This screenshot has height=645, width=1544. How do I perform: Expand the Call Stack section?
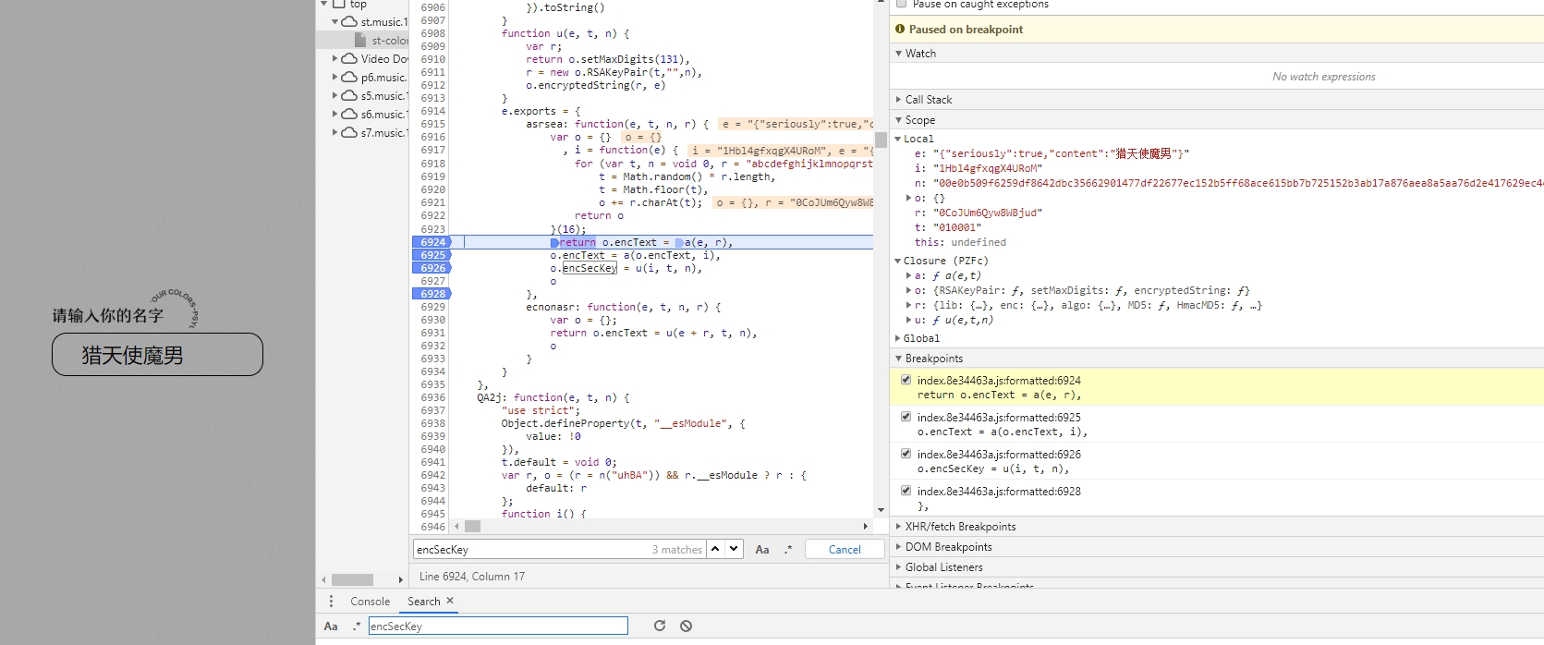[x=928, y=100]
